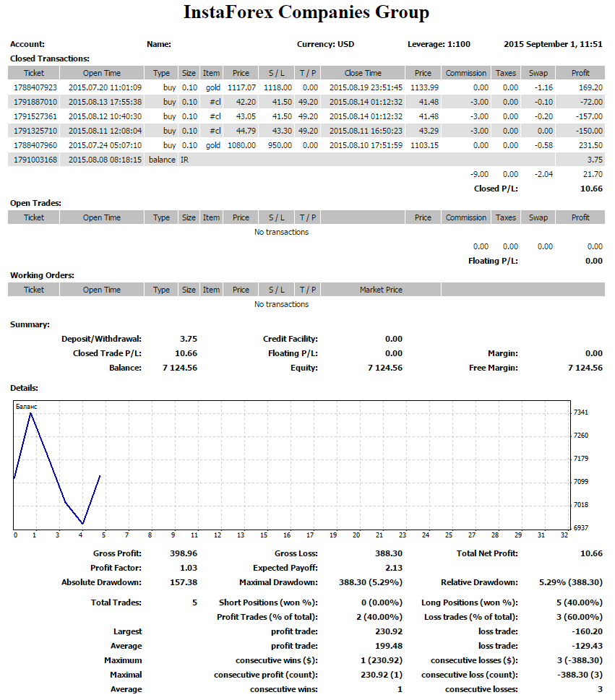The width and height of the screenshot is (615, 700).
Task: Click the Closed Transactions: heading
Action: (x=50, y=59)
